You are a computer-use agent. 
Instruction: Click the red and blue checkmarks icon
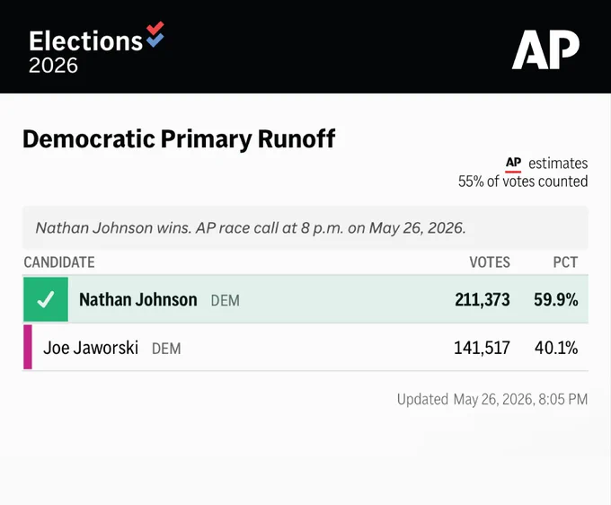(x=155, y=35)
